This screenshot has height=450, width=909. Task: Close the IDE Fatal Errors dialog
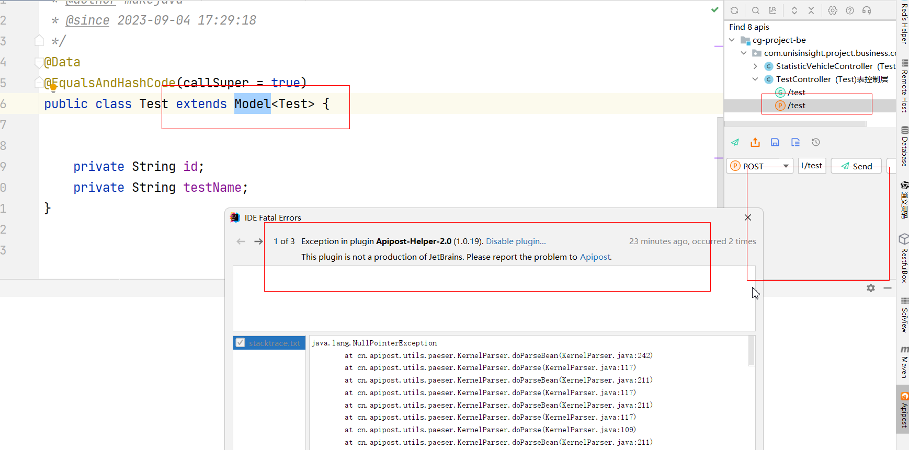point(748,217)
